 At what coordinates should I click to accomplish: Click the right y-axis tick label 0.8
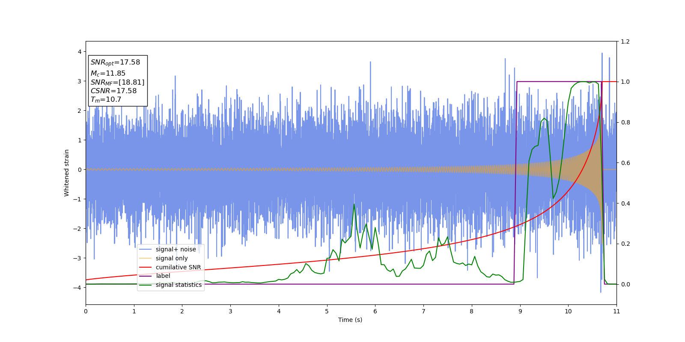coord(625,122)
